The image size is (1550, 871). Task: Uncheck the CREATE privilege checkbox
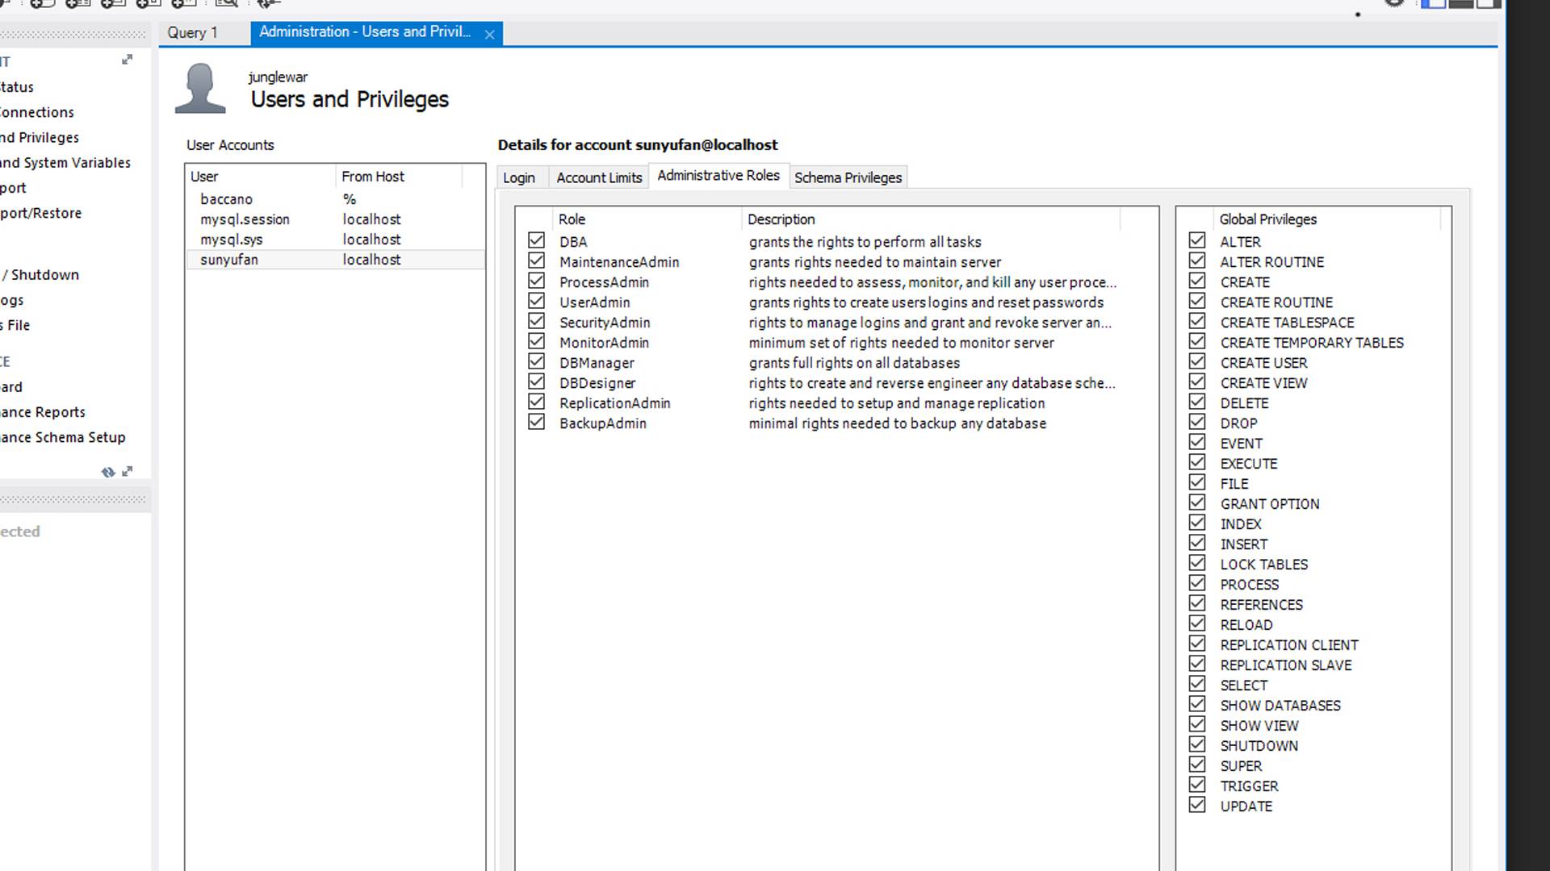1197,281
